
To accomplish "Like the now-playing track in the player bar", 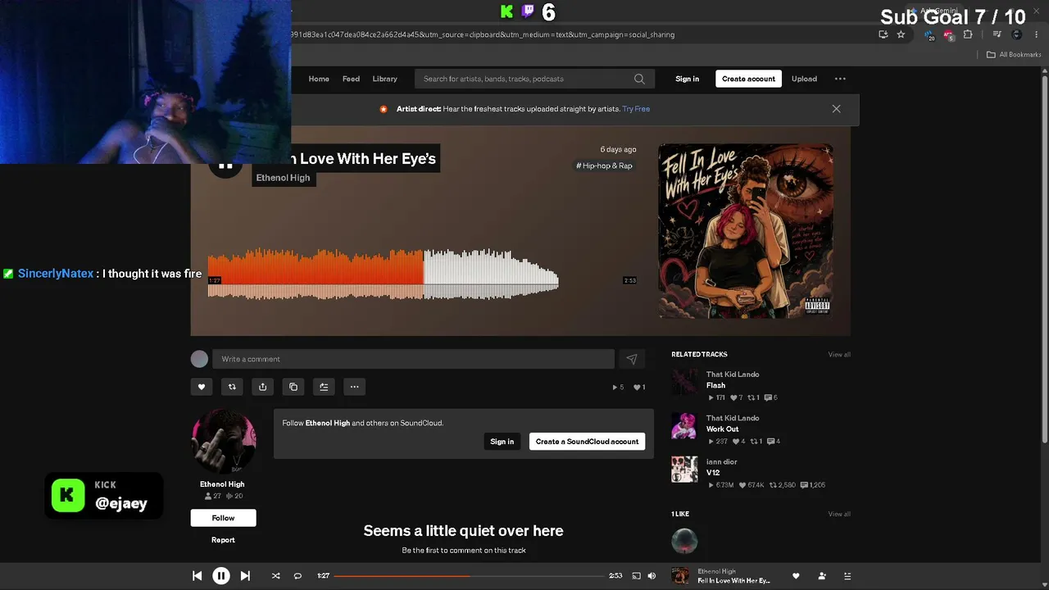I will click(796, 576).
